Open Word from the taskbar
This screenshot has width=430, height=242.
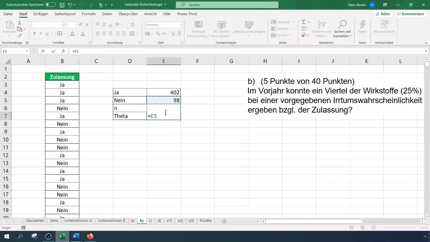[x=76, y=236]
